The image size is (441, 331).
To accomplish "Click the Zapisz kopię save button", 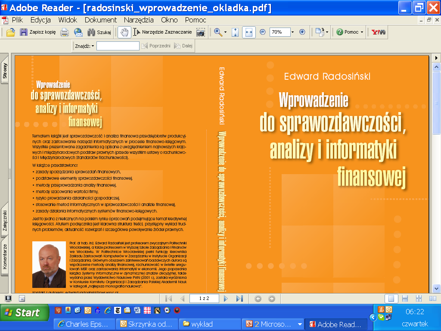I will click(x=38, y=32).
